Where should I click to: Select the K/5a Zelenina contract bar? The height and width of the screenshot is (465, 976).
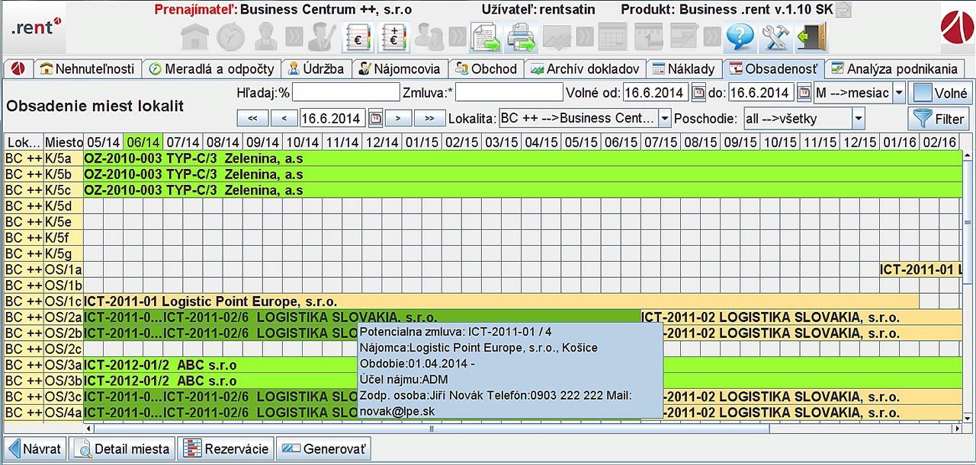click(x=522, y=158)
